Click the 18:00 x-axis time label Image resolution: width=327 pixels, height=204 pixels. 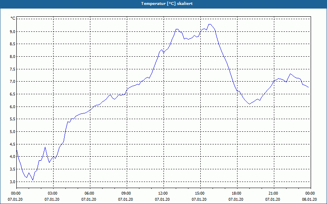(237, 193)
